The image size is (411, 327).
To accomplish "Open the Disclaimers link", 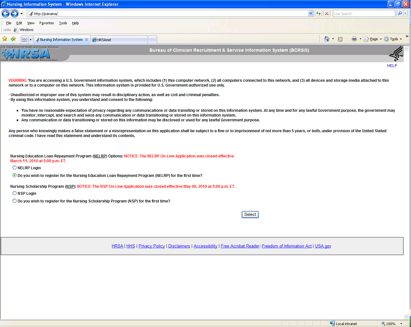I will tap(179, 246).
